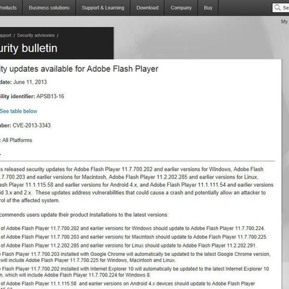Select the date June 11, 2013
Image resolution: width=289 pixels, height=289 pixels.
[x=30, y=82]
